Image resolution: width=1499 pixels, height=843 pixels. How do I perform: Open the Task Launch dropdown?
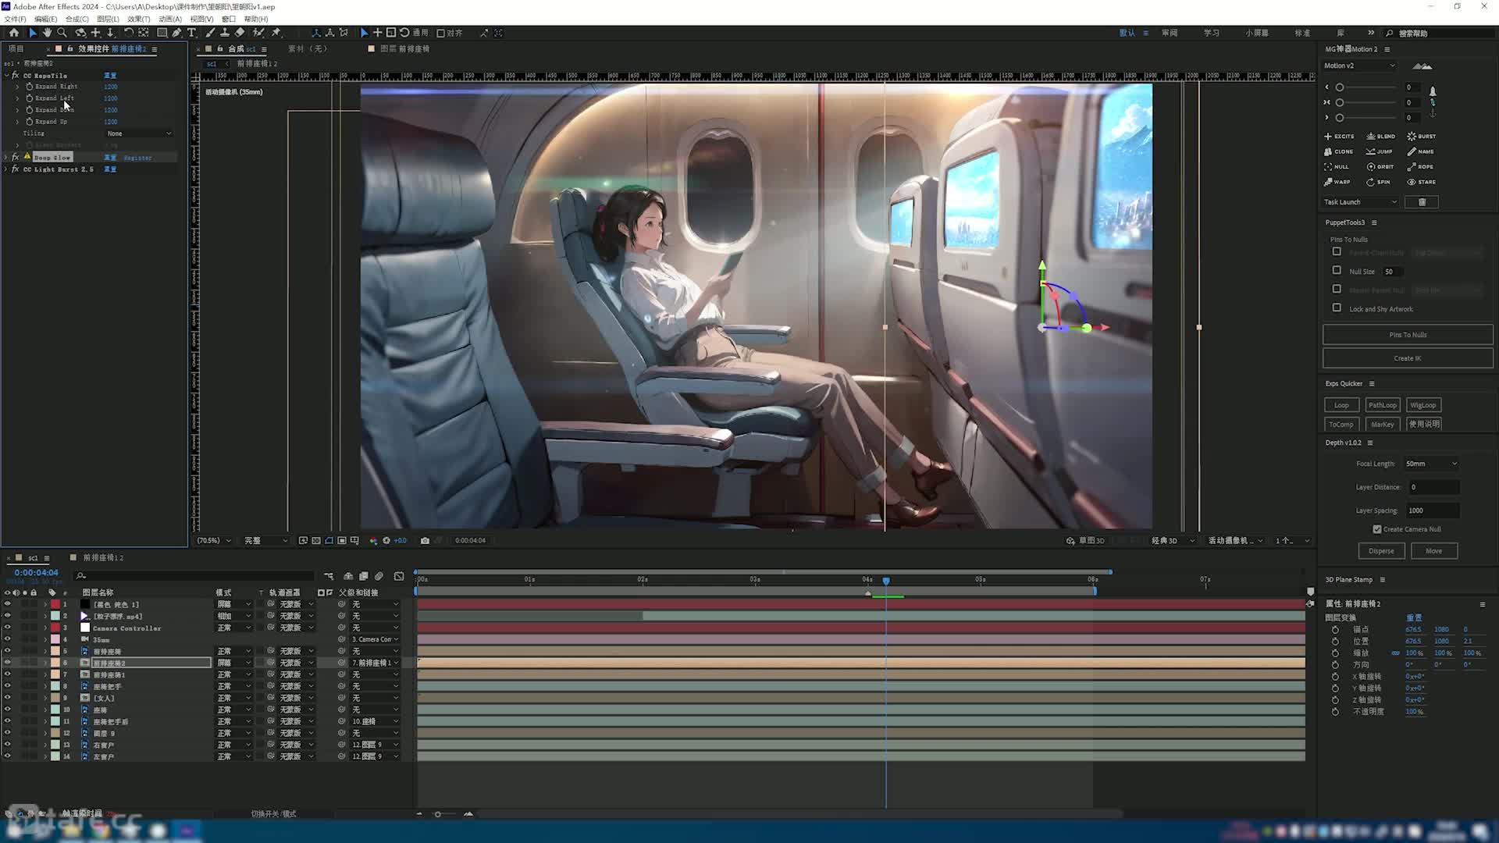[x=1361, y=202]
